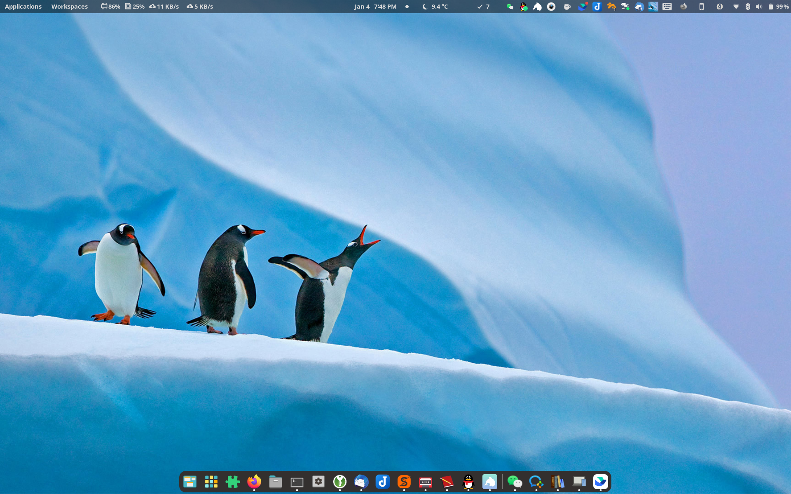This screenshot has height=494, width=791.
Task: Open the Applications menu
Action: click(23, 7)
